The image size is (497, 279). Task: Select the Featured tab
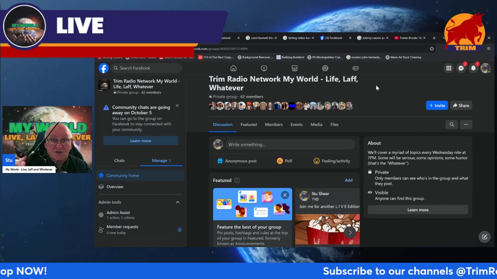(248, 124)
